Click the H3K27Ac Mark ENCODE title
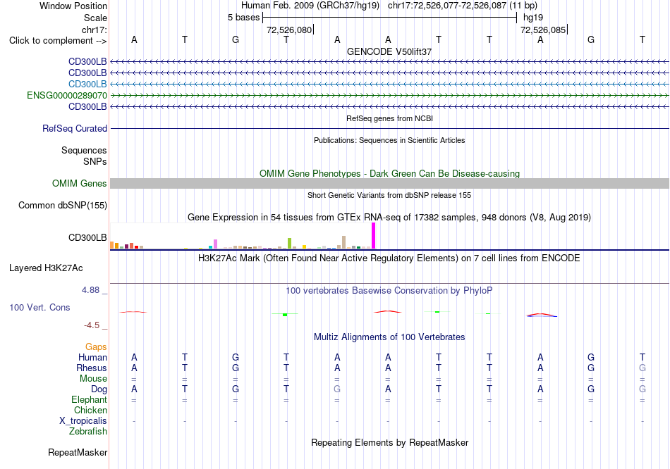Image resolution: width=670 pixels, height=469 pixels. (389, 258)
